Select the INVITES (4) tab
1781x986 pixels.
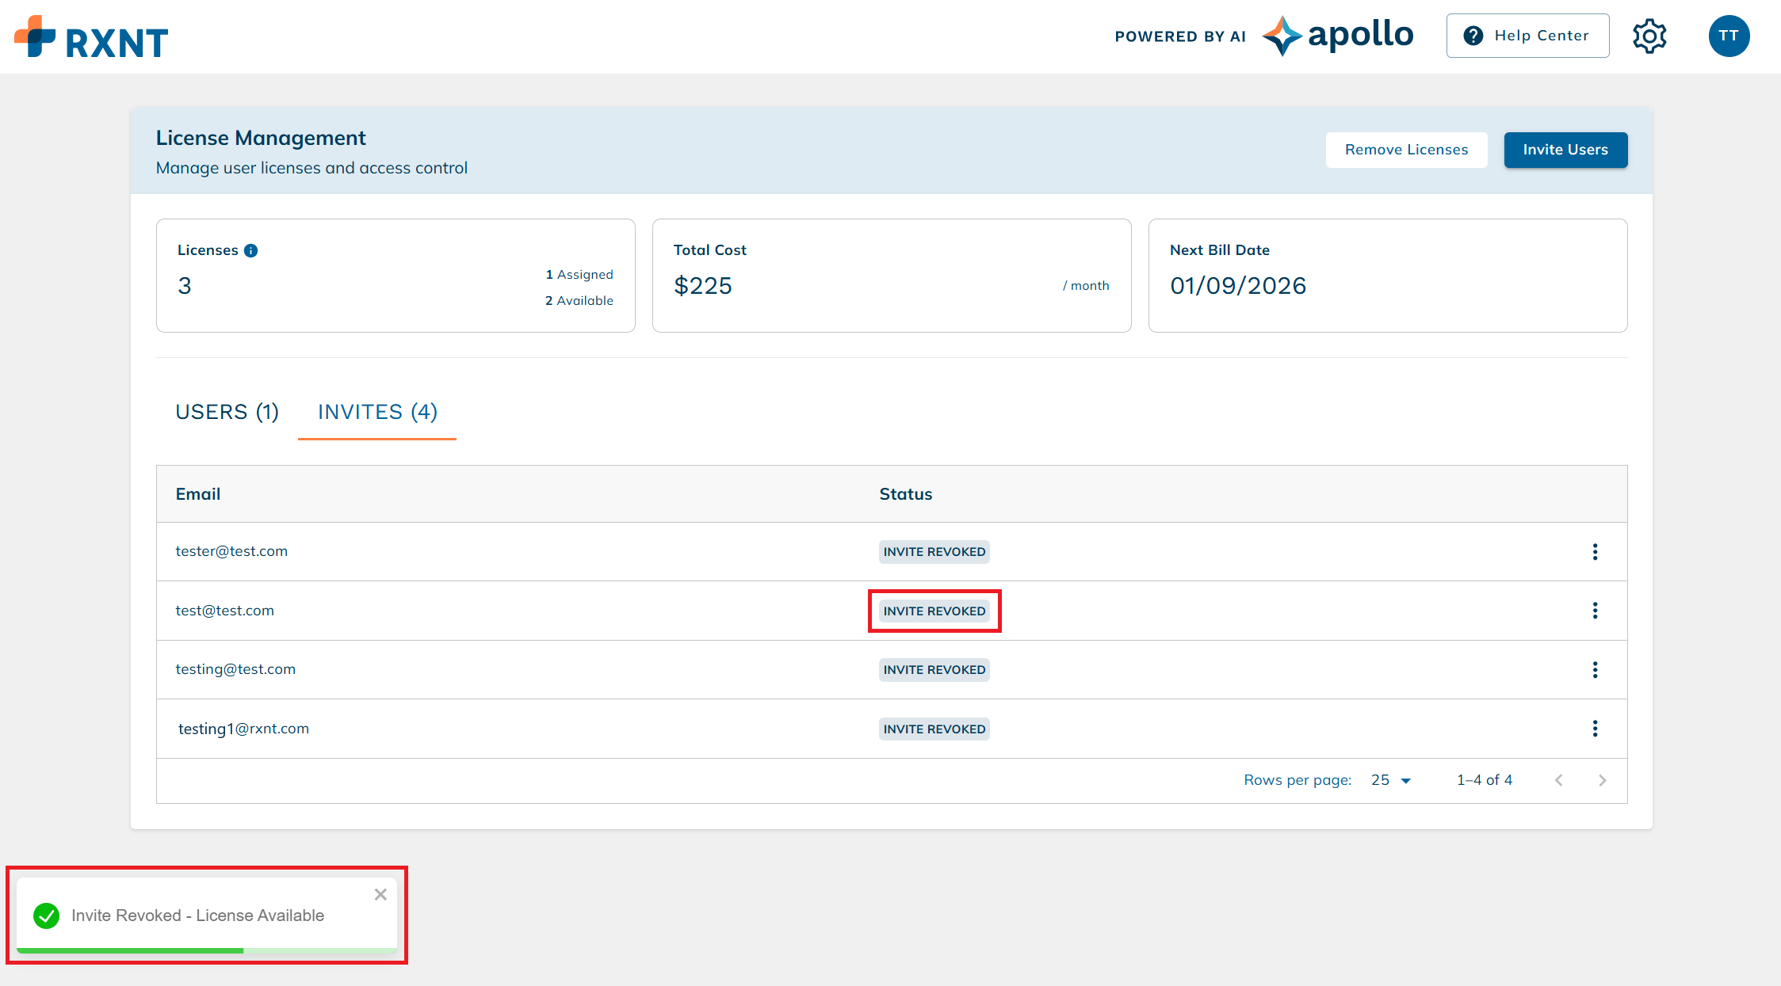(377, 412)
